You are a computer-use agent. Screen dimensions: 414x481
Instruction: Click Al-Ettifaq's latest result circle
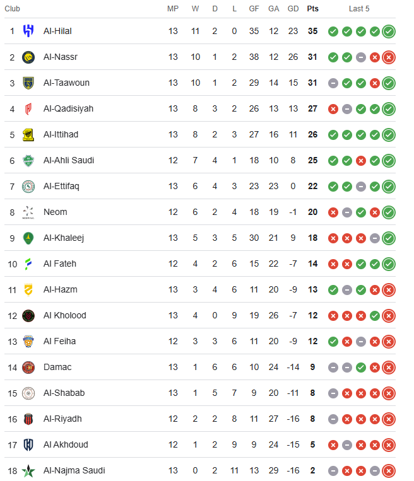tap(389, 186)
